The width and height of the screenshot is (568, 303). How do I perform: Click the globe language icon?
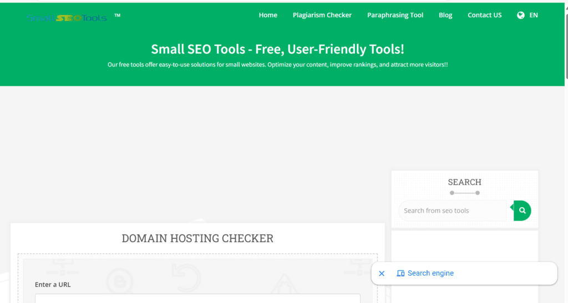(520, 15)
